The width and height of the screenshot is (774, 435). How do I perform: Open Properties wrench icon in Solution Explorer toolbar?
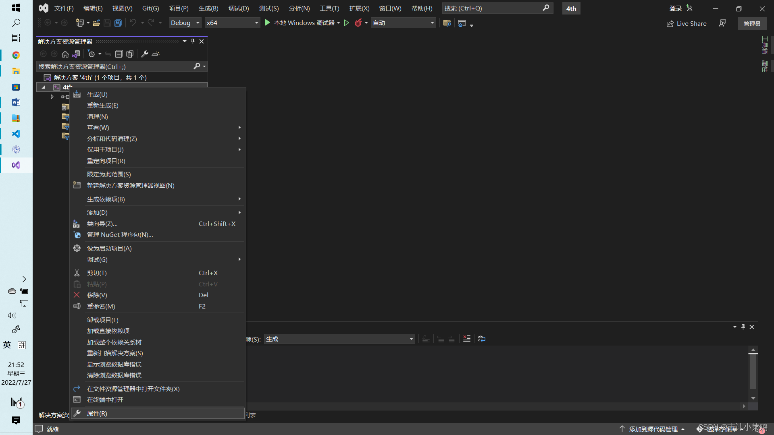tap(145, 54)
